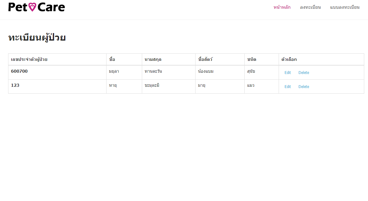Image resolution: width=368 pixels, height=201 pixels.
Task: Select the แมว species cell
Action: [x=251, y=85]
